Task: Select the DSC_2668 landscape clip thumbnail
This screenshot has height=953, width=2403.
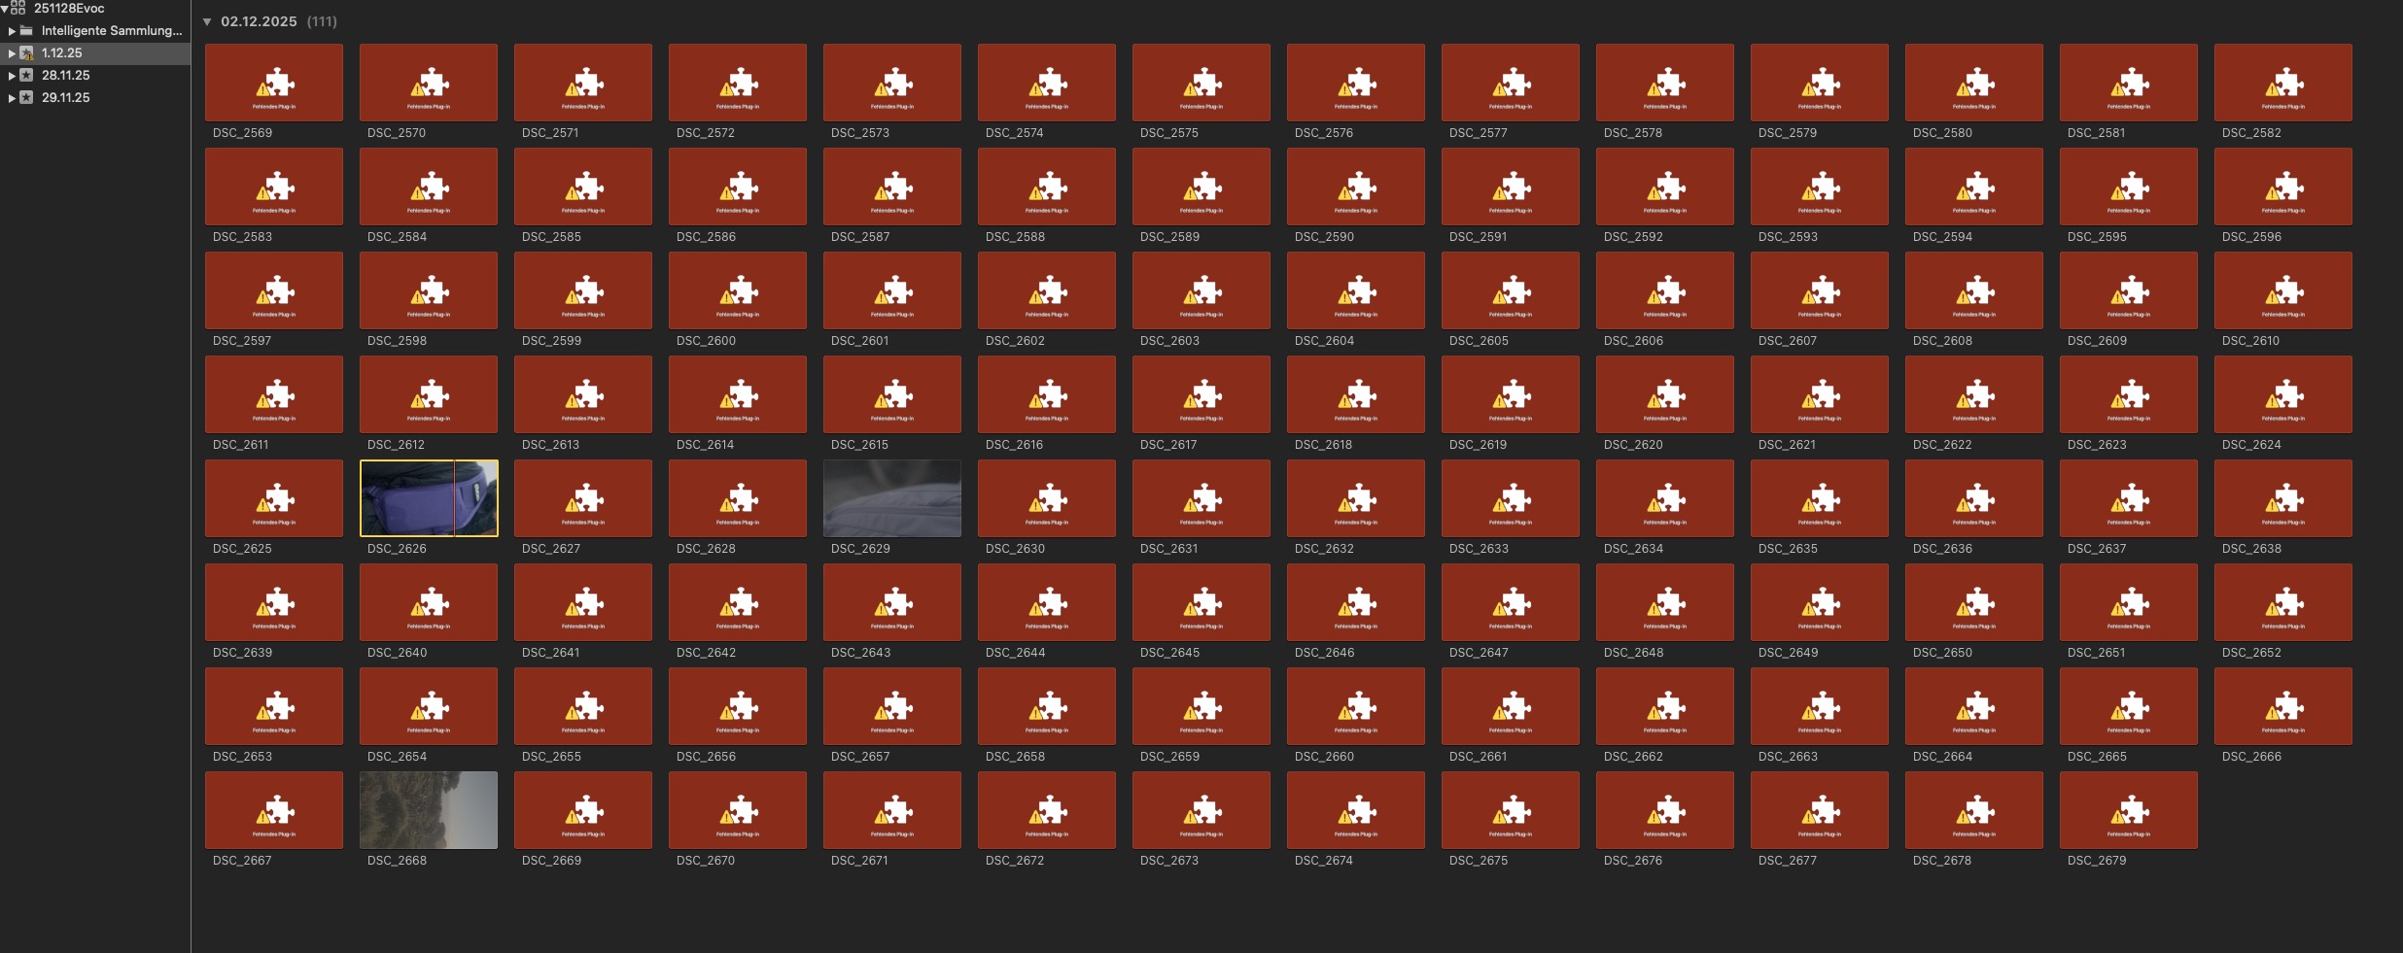Action: tap(429, 810)
